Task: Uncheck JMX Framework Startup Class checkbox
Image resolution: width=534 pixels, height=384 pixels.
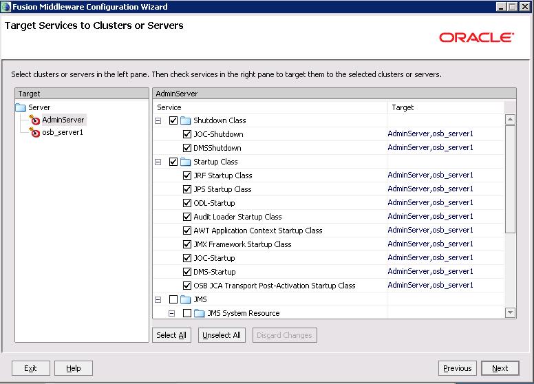Action: tap(187, 244)
